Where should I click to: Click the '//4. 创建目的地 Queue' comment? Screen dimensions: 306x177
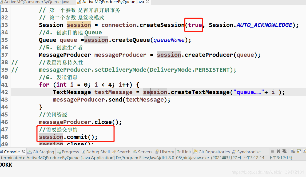(x=70, y=32)
